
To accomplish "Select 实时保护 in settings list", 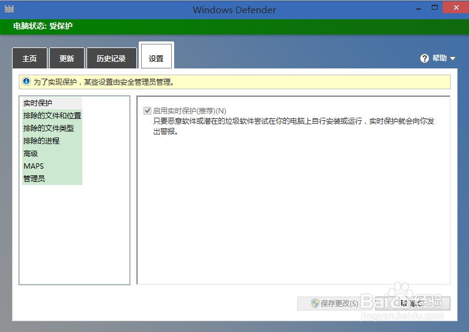I will (x=52, y=103).
